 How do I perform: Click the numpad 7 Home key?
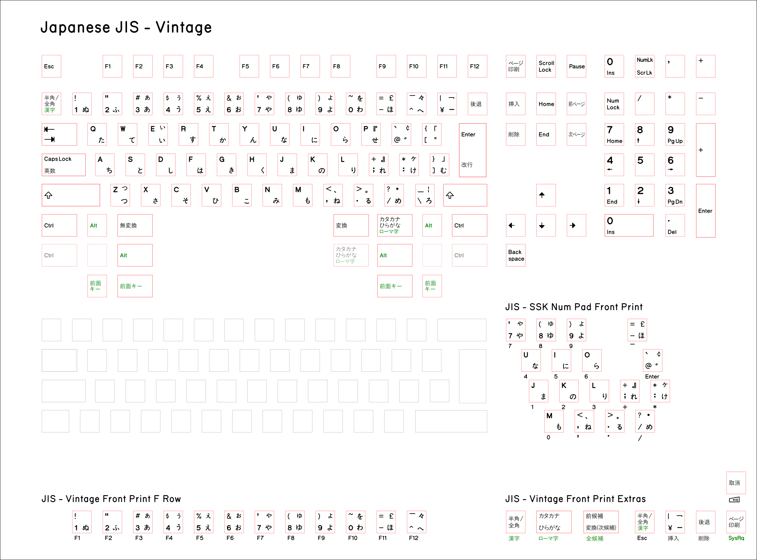[614, 134]
